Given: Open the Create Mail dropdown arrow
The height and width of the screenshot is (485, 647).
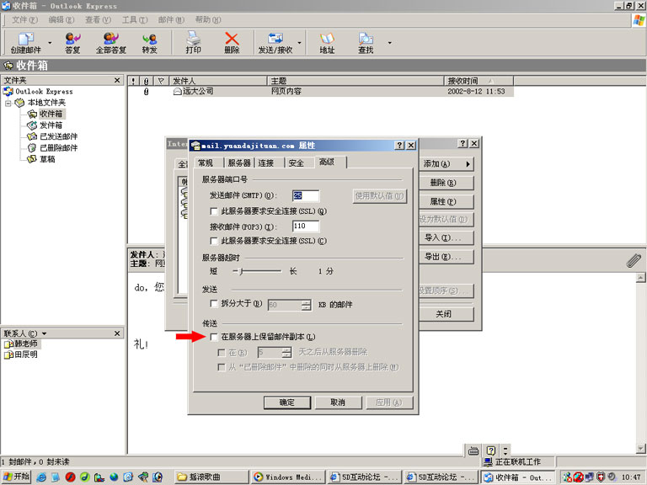Looking at the screenshot, I should tap(50, 42).
